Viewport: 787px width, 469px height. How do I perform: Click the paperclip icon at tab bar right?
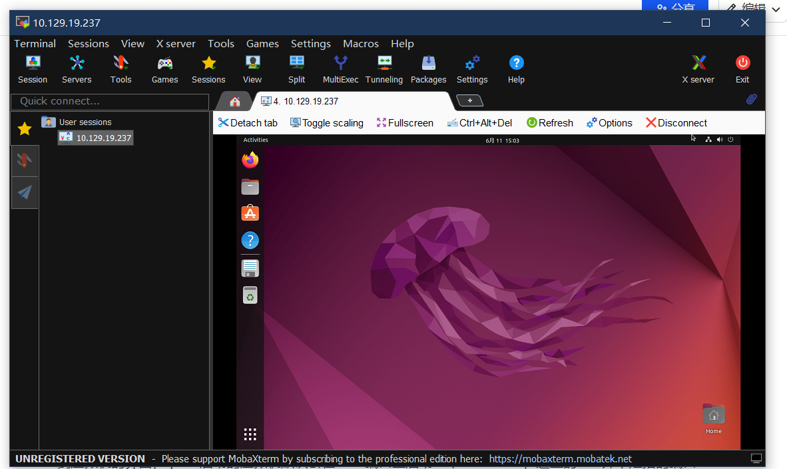751,99
